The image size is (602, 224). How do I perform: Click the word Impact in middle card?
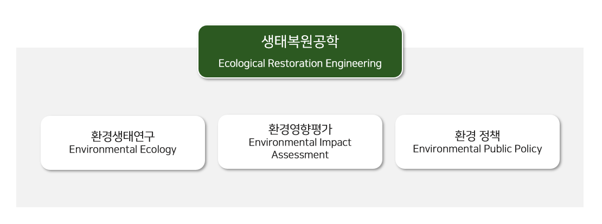335,142
